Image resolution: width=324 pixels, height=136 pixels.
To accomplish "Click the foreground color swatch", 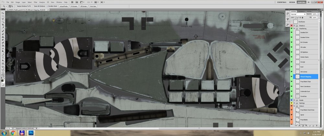I will click(x=3, y=80).
